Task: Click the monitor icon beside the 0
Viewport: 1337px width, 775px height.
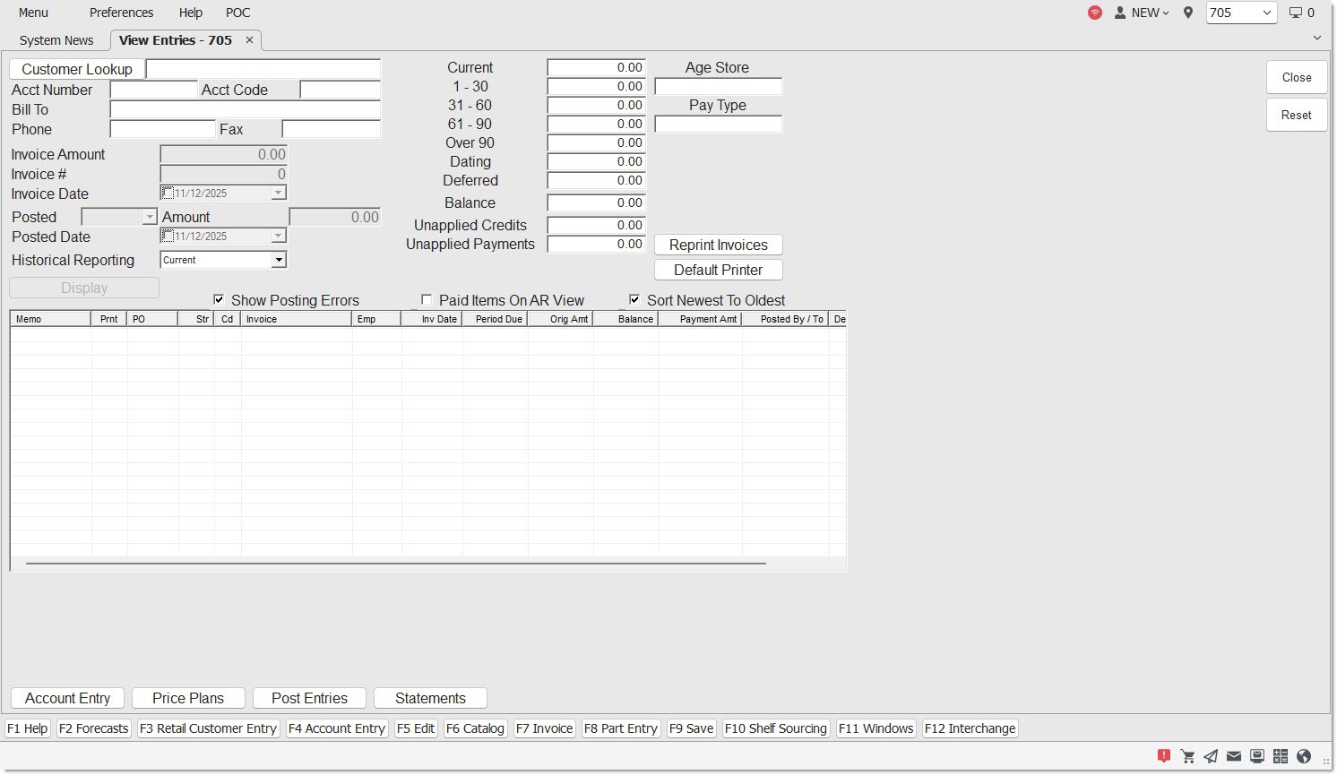Action: (1295, 13)
